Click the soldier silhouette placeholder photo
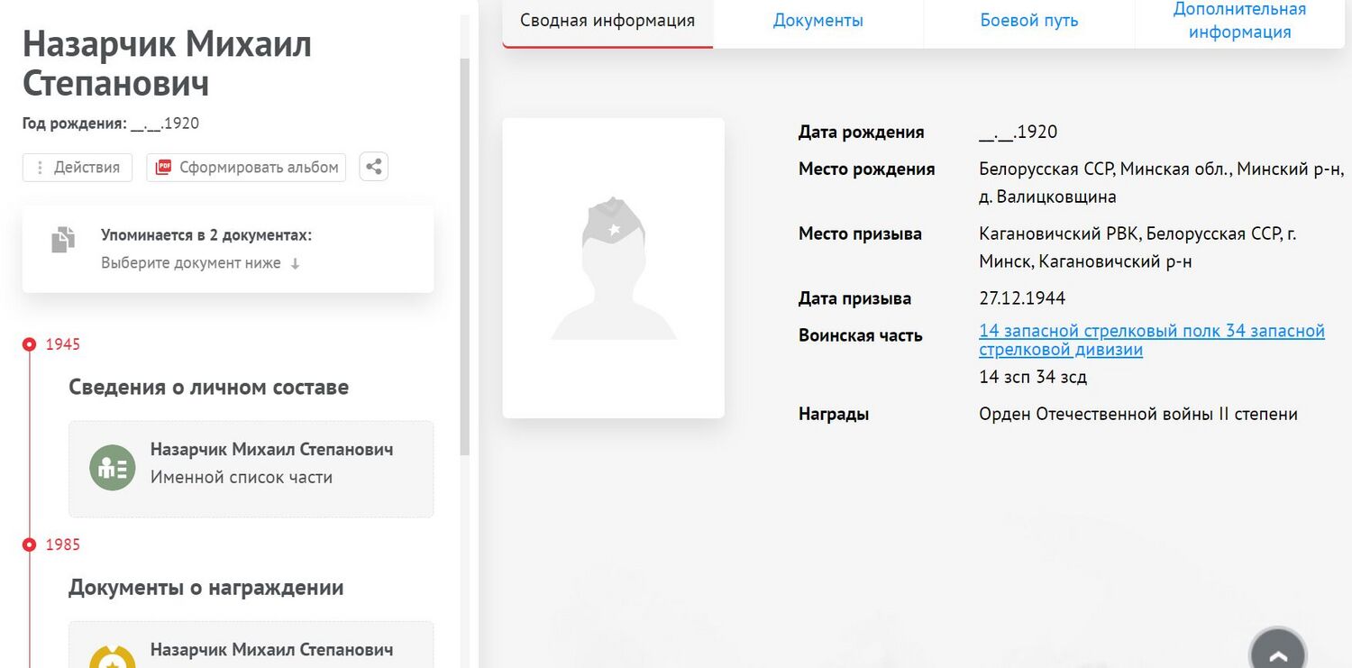 613,268
